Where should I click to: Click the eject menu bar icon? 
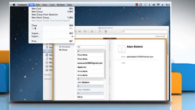tap(162, 5)
